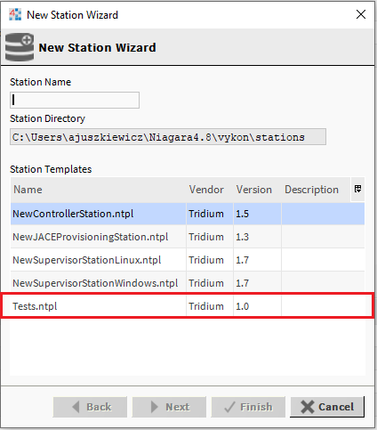Click the table options icon beside Description

[357, 189]
